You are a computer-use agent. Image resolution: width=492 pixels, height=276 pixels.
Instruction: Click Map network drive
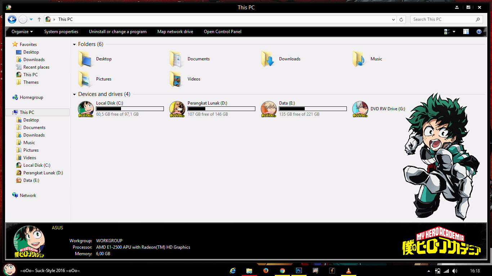click(175, 32)
